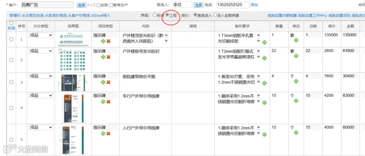Click green plus icon under 指示牌 in row 1

click(x=103, y=41)
